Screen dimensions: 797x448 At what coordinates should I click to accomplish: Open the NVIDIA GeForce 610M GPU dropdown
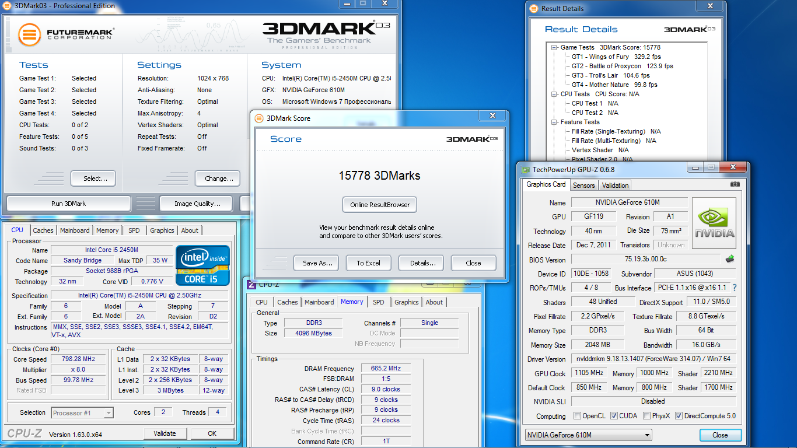pyautogui.click(x=588, y=435)
